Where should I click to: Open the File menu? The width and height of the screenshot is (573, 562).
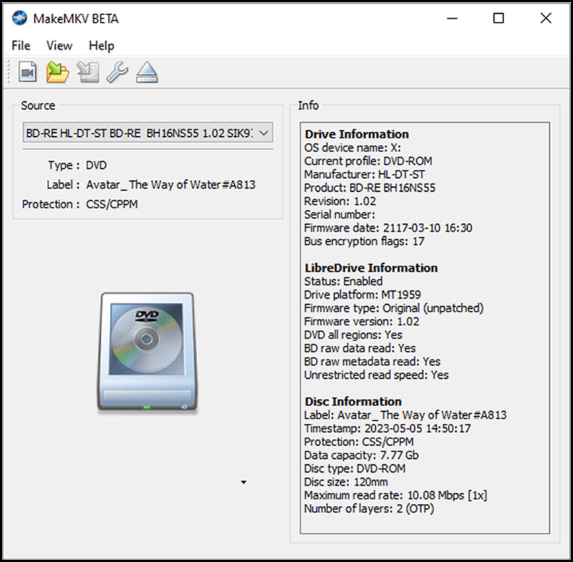click(x=21, y=46)
